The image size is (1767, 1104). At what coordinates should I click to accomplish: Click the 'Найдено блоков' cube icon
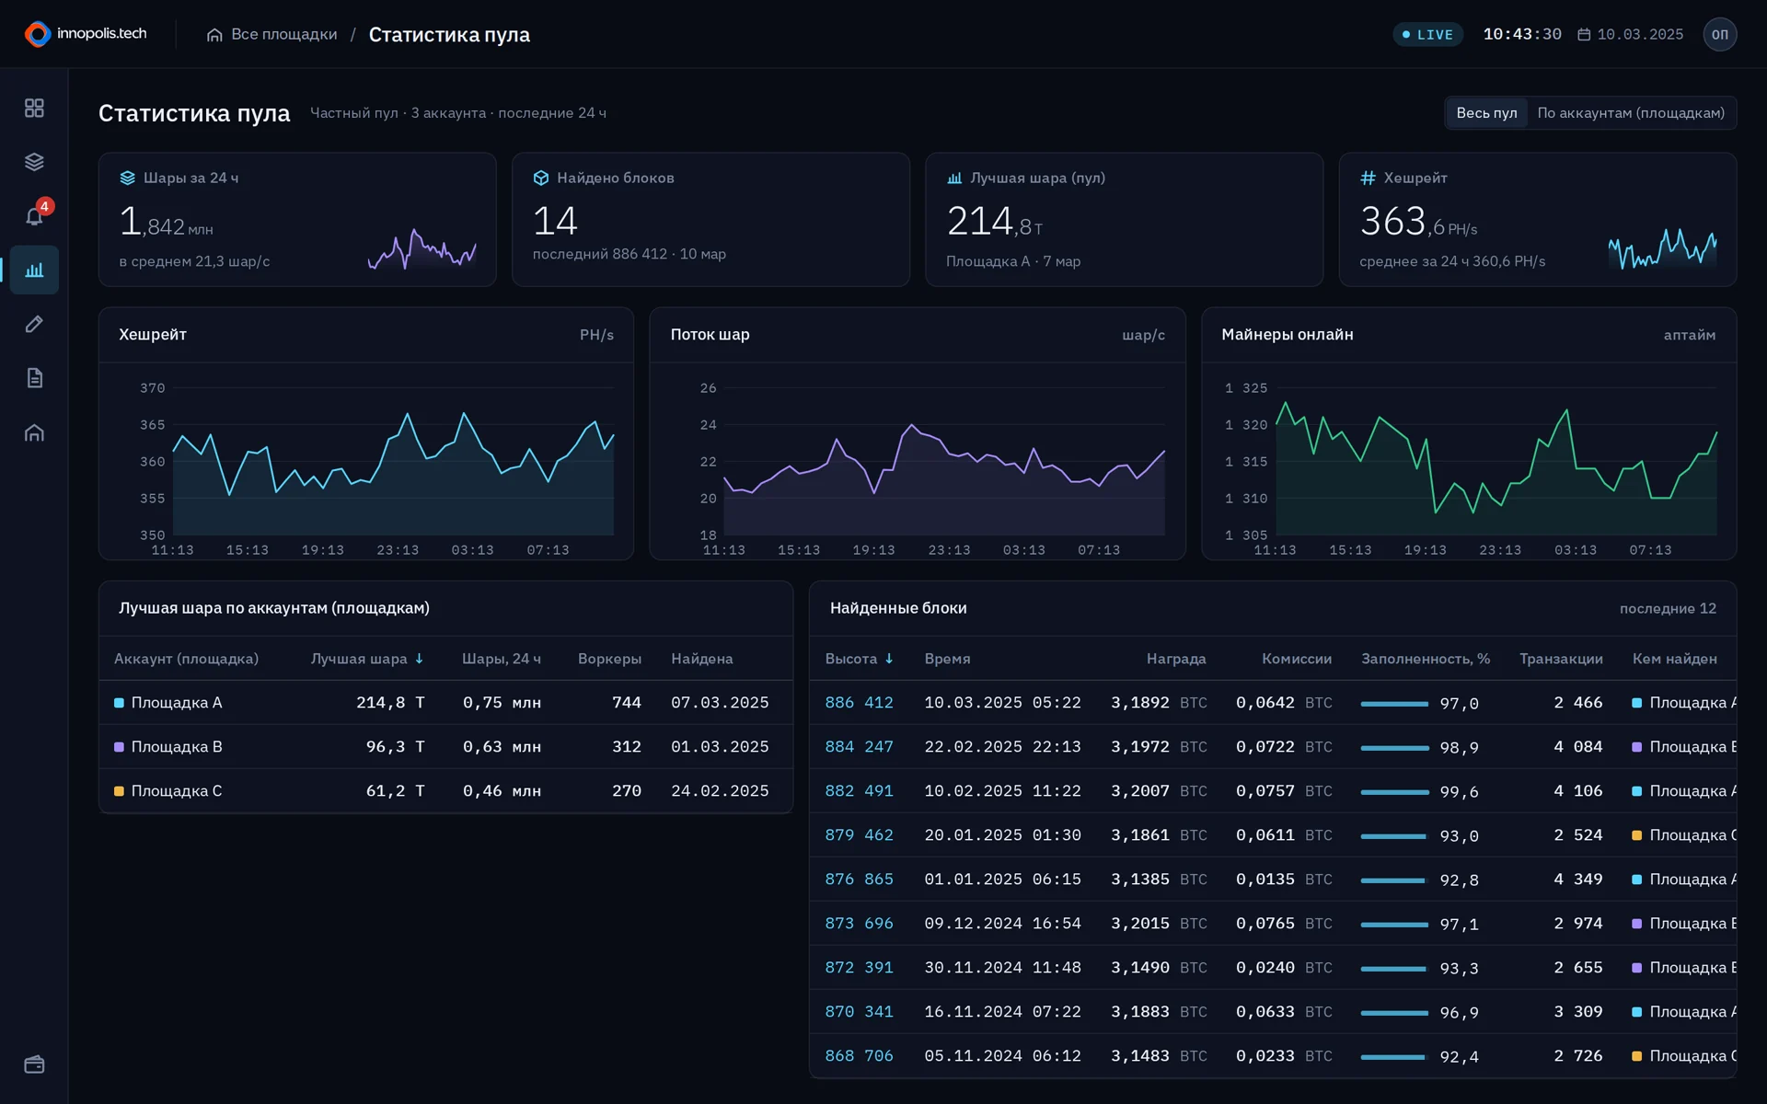click(541, 178)
